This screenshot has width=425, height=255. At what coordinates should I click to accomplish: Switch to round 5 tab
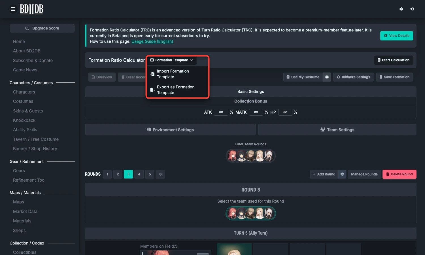(x=150, y=174)
